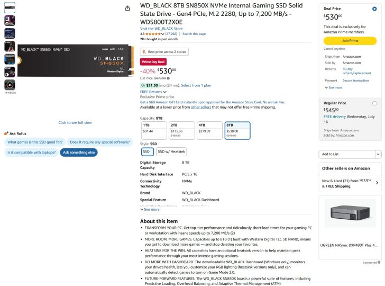Click the Sponsored info icon
Screen dimensions: 385x286
[379, 262]
